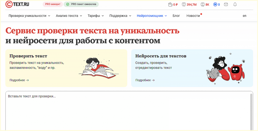Open notifications bell icon
This screenshot has height=131, width=258.
click(235, 5)
